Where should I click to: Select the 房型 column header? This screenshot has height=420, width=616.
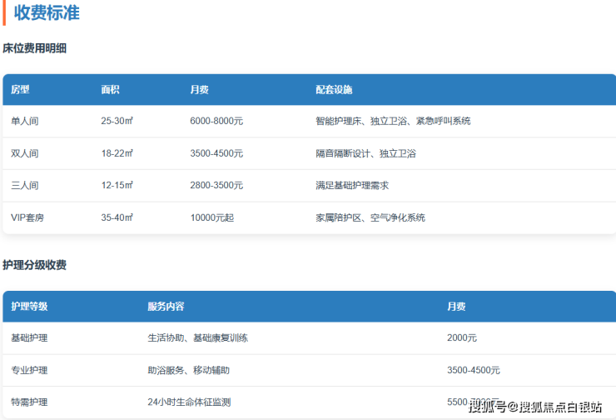(x=20, y=89)
